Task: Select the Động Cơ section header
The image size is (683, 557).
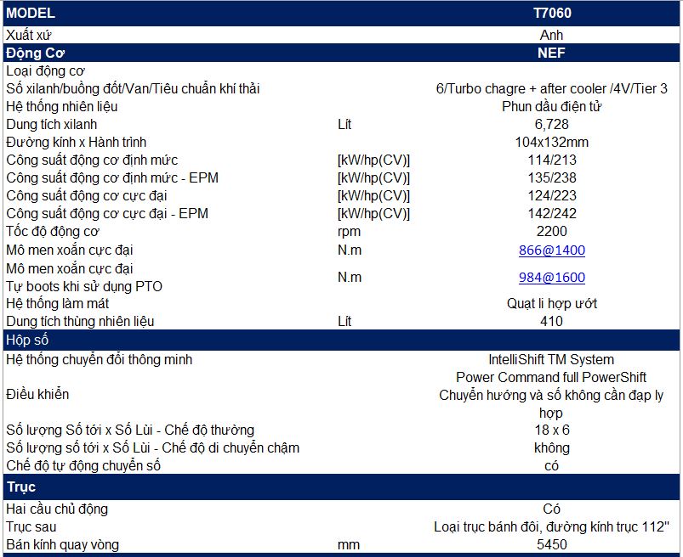Action: (35, 53)
